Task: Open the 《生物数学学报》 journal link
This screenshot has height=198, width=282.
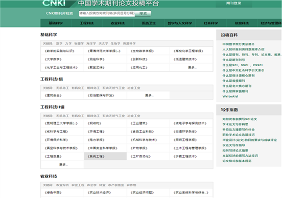Action: click(x=142, y=51)
